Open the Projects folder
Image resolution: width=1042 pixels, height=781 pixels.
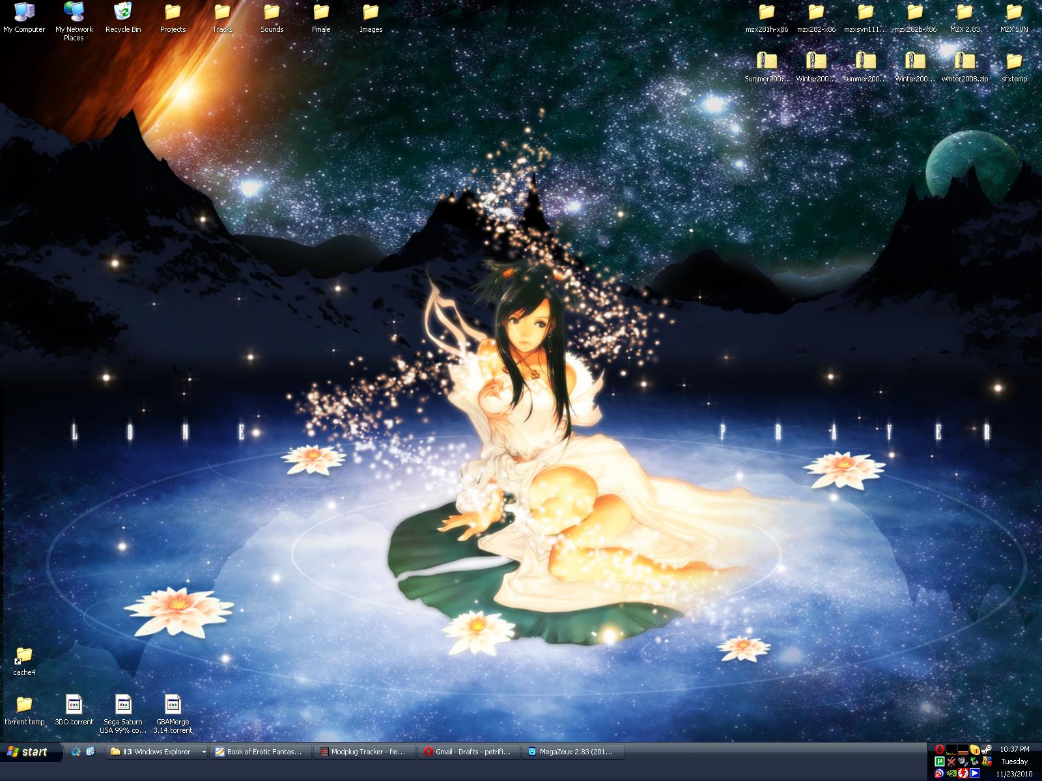(x=173, y=18)
